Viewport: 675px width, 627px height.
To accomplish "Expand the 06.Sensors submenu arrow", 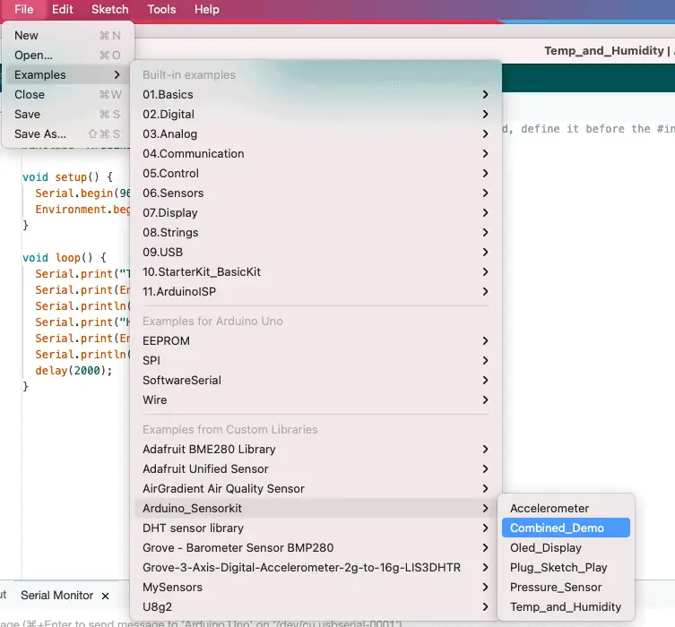I will 485,193.
